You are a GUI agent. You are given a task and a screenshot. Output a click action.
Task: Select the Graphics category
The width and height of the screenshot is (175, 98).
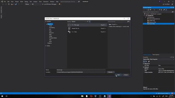[x=49, y=43]
